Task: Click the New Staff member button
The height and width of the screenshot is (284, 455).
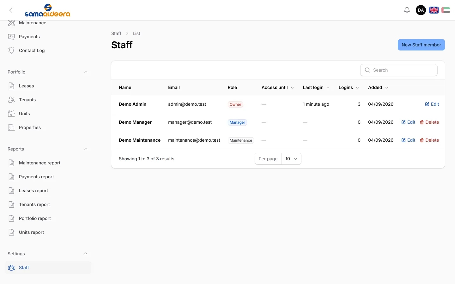Action: tap(421, 45)
